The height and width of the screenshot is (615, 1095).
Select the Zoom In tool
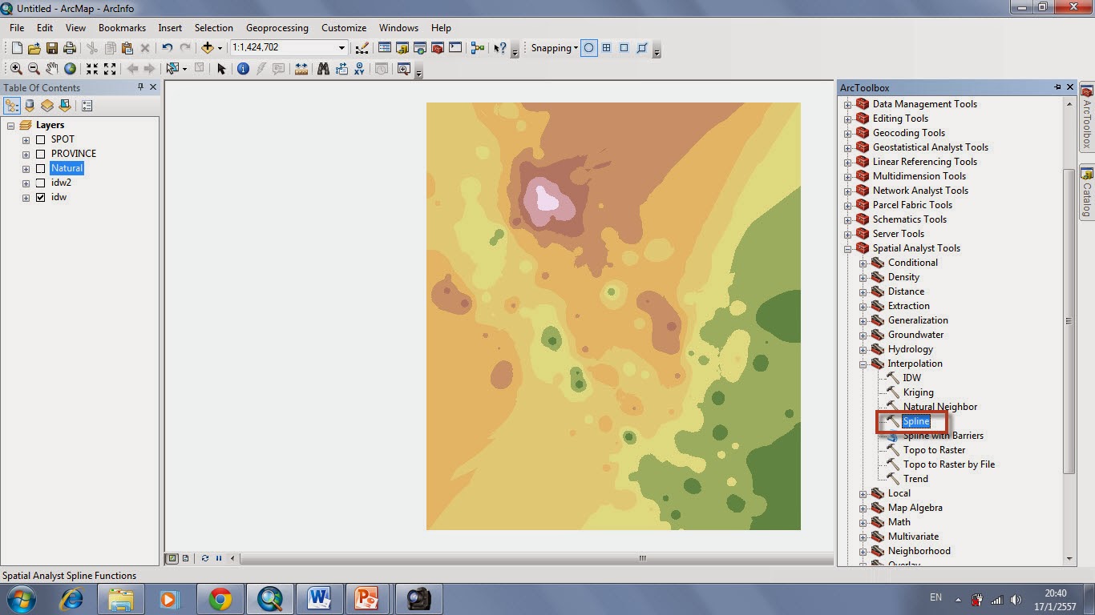click(x=16, y=69)
